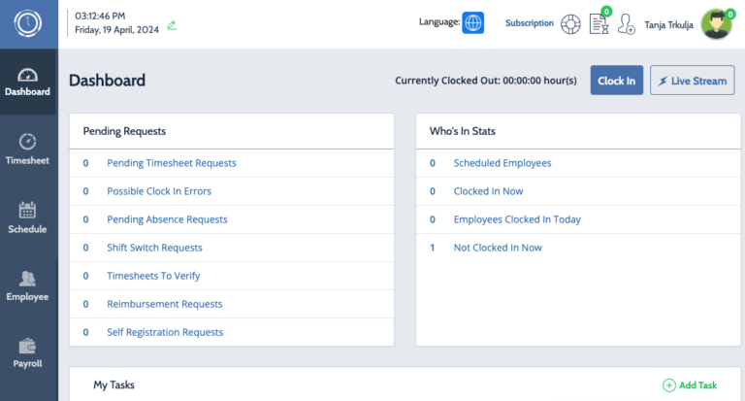This screenshot has width=745, height=401.
Task: Open the Subscription link
Action: 529,23
